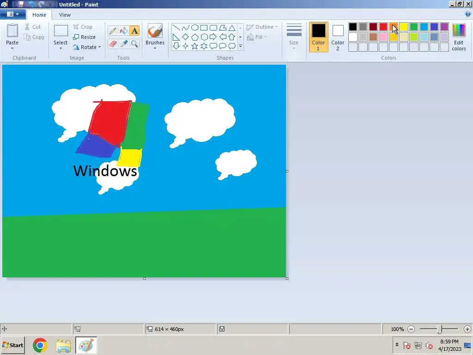Open File Explorer from the taskbar
The height and width of the screenshot is (355, 473).
(x=63, y=345)
